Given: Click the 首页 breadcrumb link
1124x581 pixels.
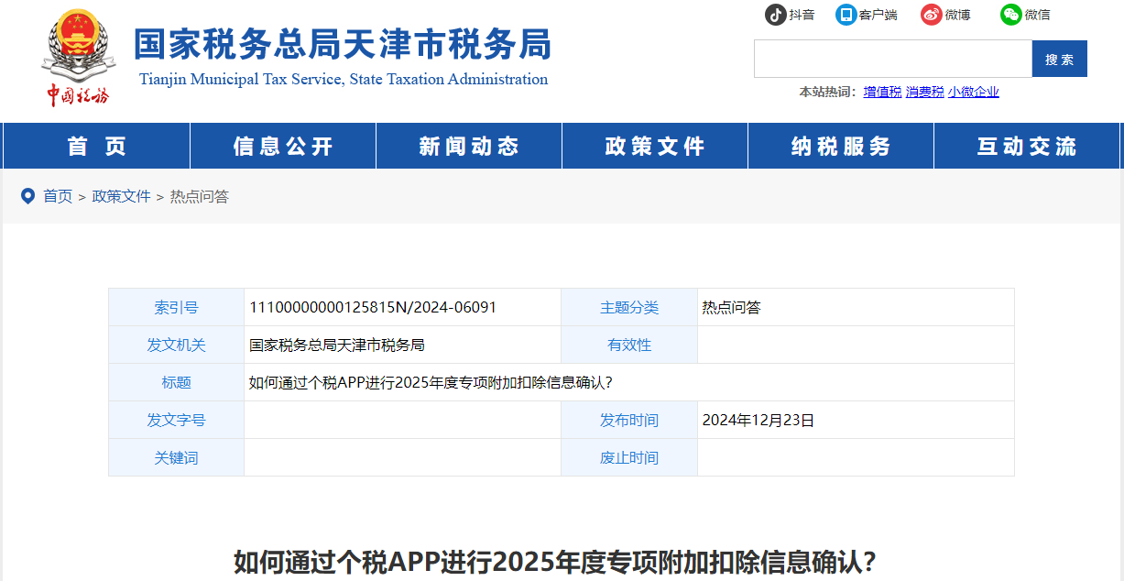Looking at the screenshot, I should click(x=58, y=196).
